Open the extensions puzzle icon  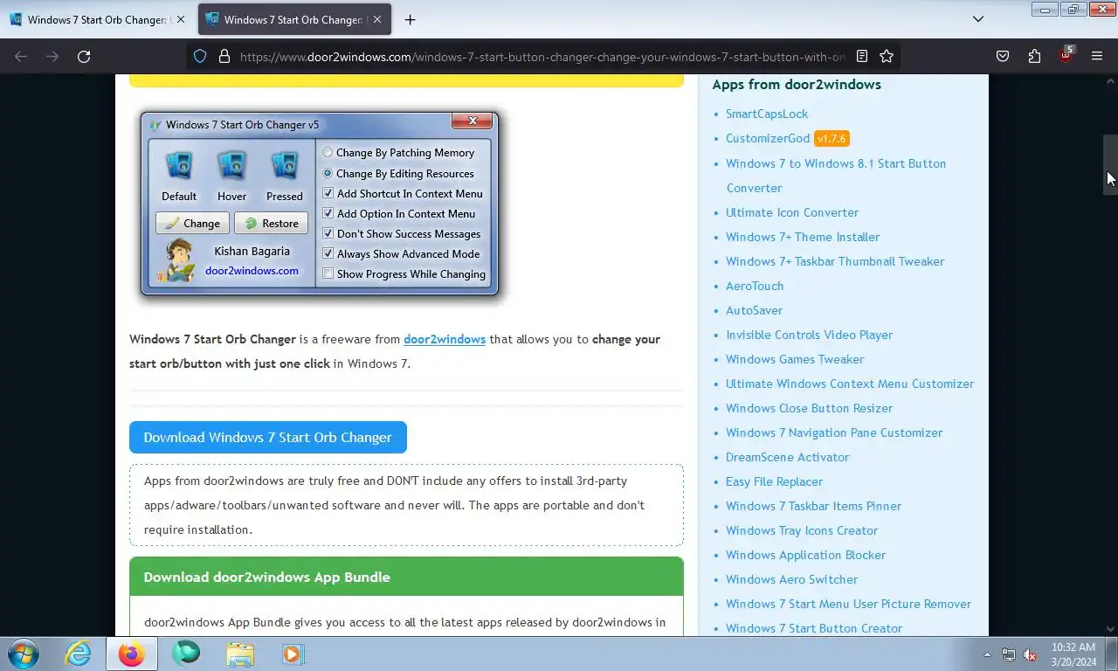click(x=1034, y=56)
